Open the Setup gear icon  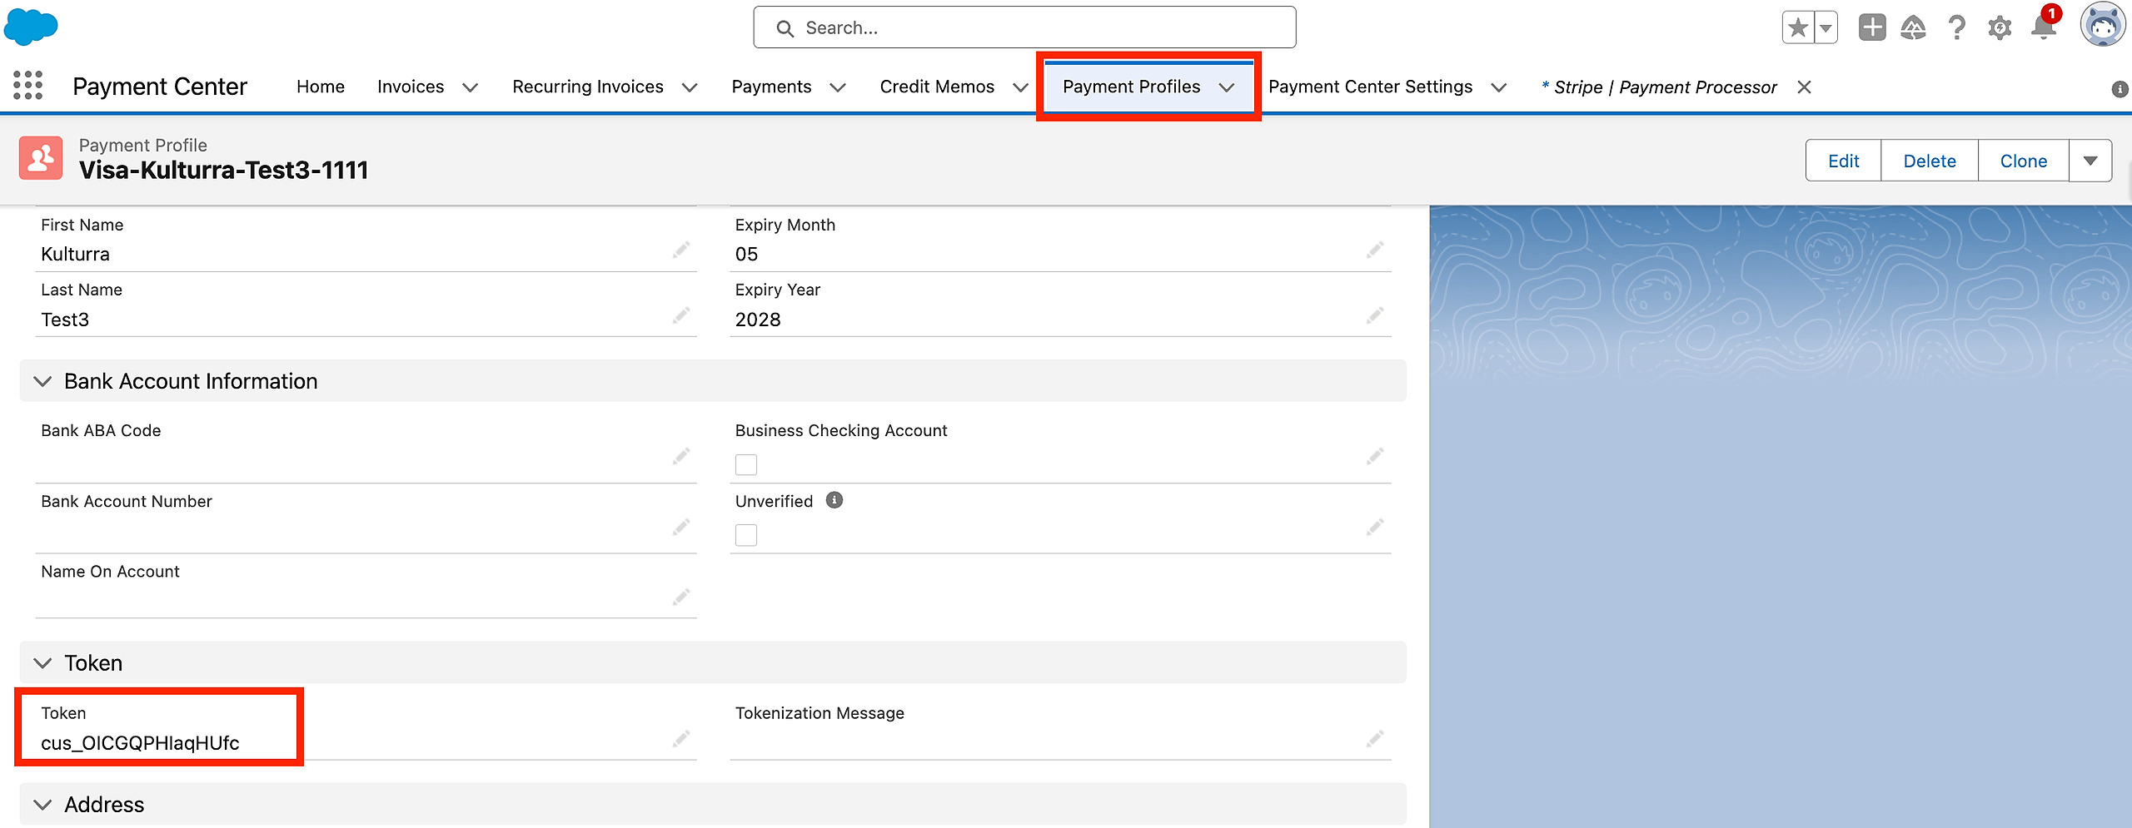pos(2000,28)
